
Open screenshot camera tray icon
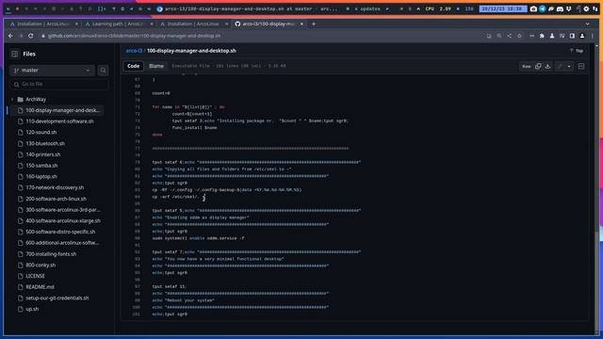(x=533, y=8)
